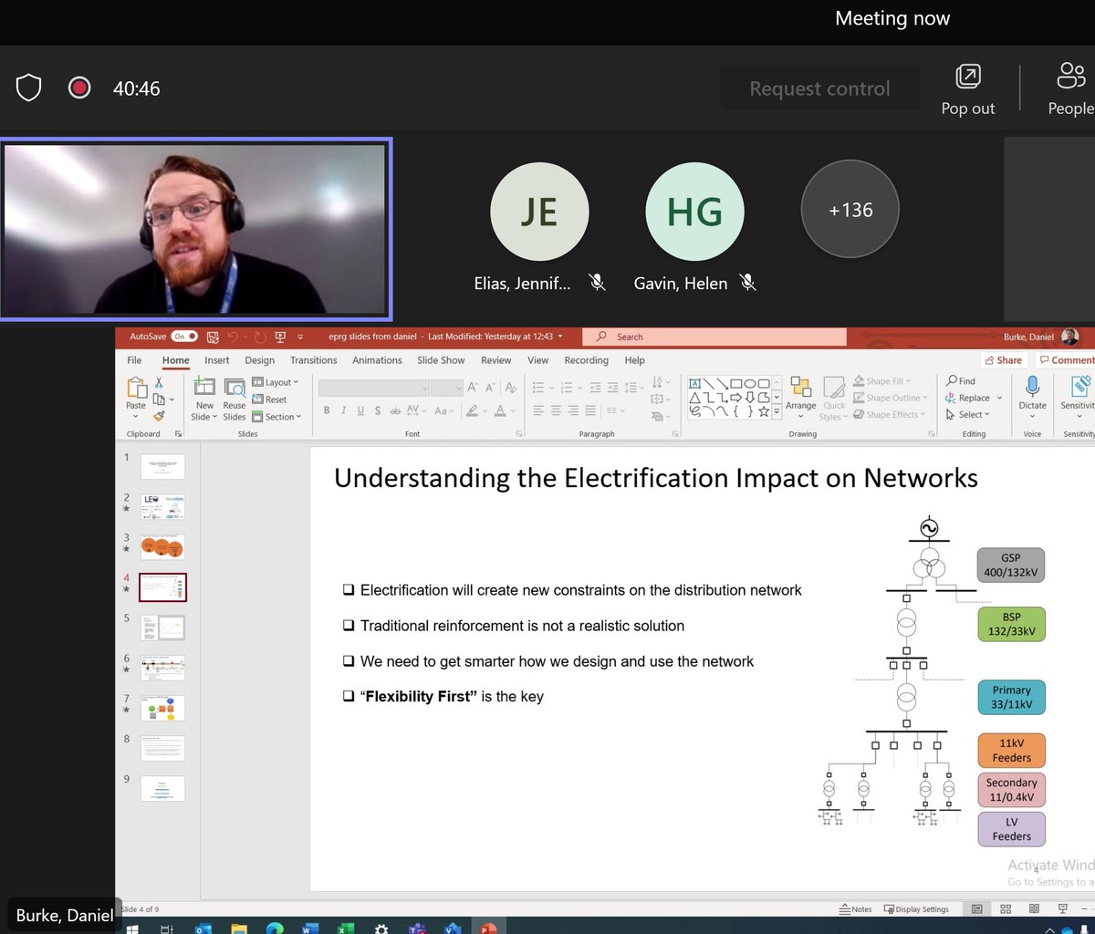Viewport: 1095px width, 934px height.
Task: Click the Cut scissors icon in PowerPoint
Action: click(x=159, y=383)
